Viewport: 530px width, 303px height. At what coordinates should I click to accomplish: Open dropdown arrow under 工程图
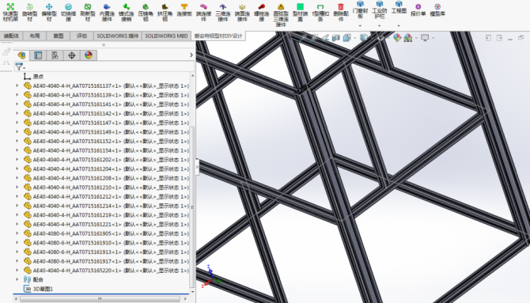coord(399,25)
